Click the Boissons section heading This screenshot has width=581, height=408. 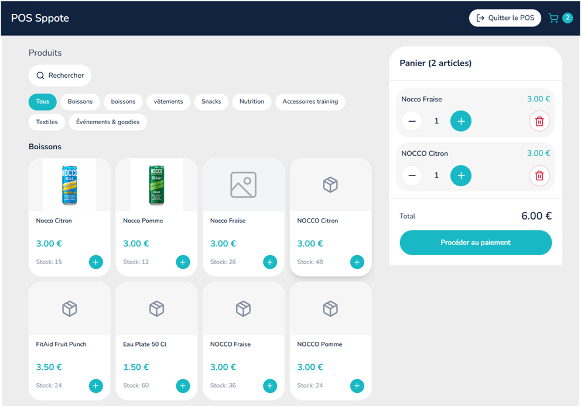[x=45, y=146]
